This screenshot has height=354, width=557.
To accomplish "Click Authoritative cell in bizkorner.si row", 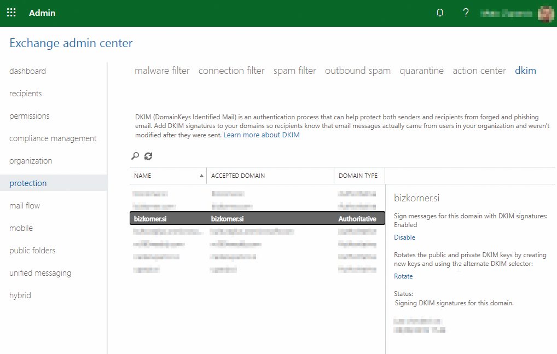I will (x=357, y=219).
